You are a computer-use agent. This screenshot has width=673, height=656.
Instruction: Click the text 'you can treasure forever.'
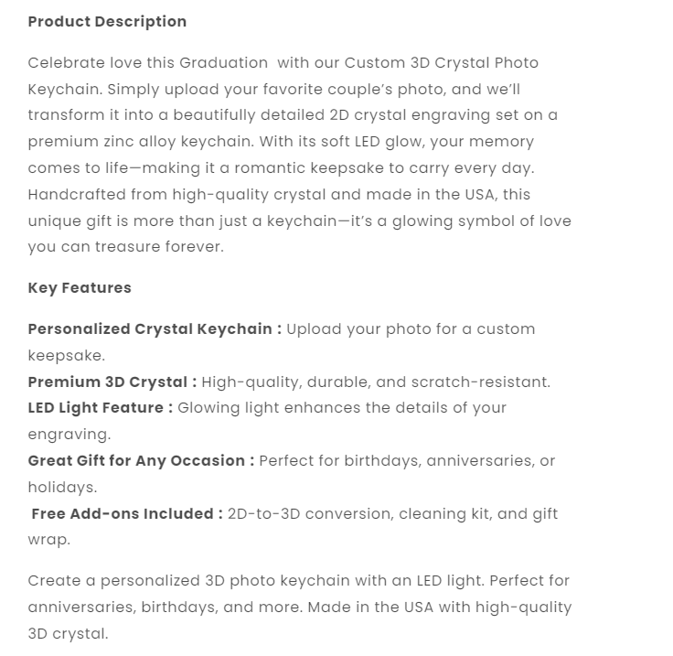[x=125, y=247]
